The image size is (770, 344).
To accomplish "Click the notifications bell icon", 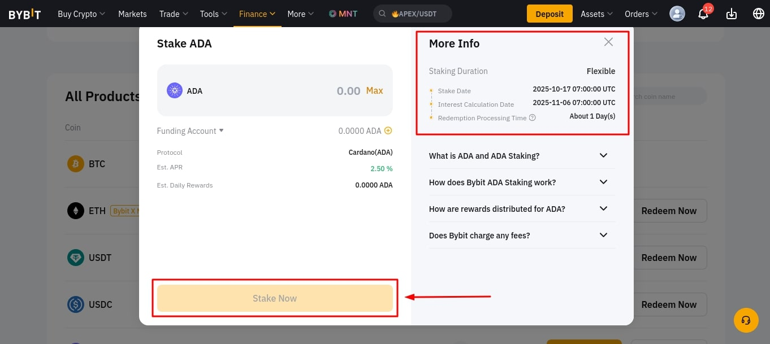I will click(703, 14).
